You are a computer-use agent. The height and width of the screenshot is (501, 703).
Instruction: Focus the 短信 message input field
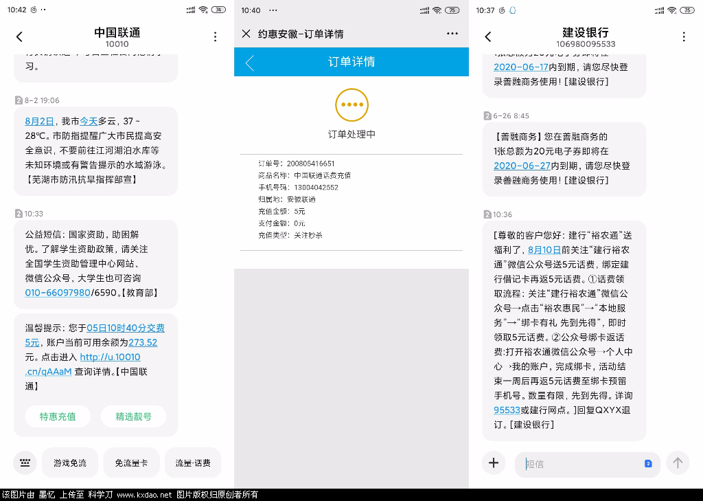[x=588, y=464]
